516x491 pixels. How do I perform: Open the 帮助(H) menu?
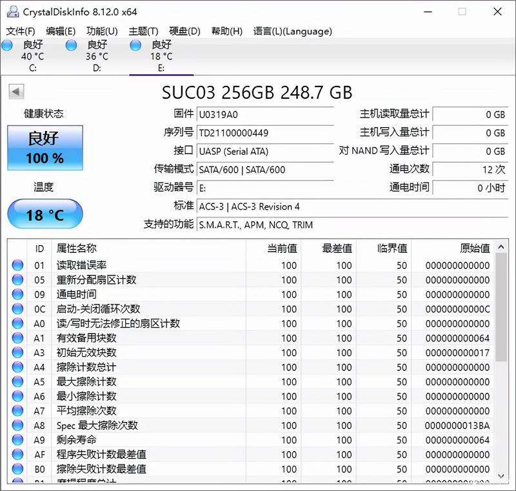tap(227, 31)
